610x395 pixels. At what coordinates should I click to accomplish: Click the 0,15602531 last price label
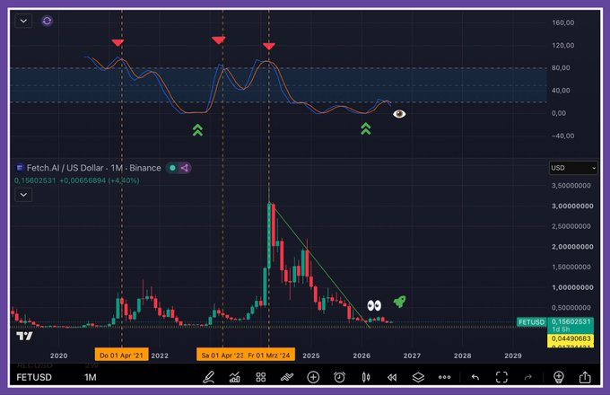[571, 322]
